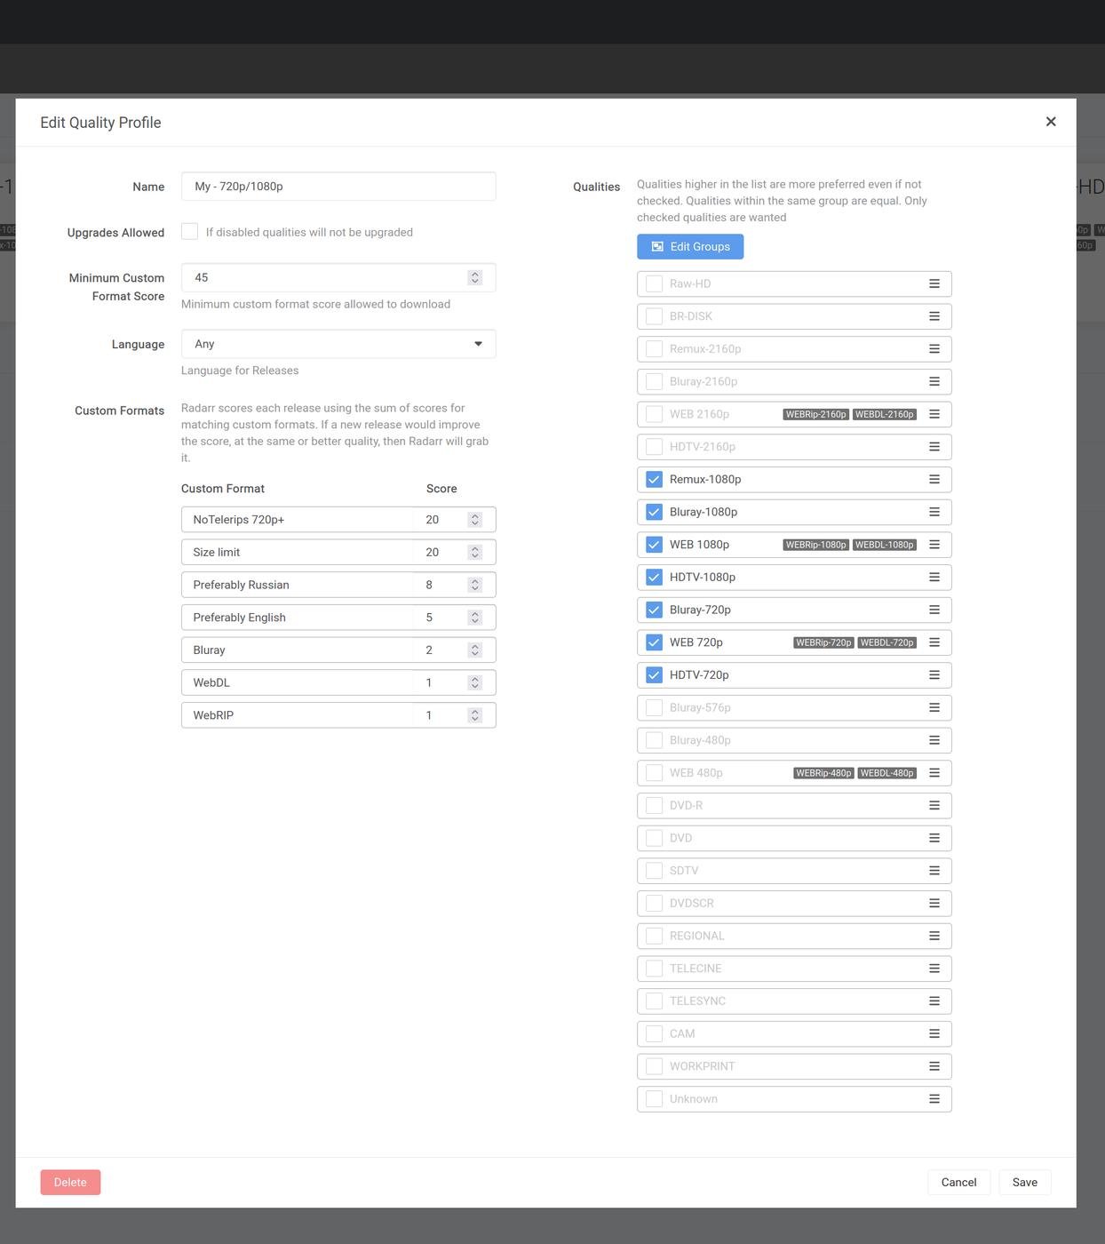The height and width of the screenshot is (1244, 1105).
Task: Click the Edit Groups button
Action: point(690,247)
